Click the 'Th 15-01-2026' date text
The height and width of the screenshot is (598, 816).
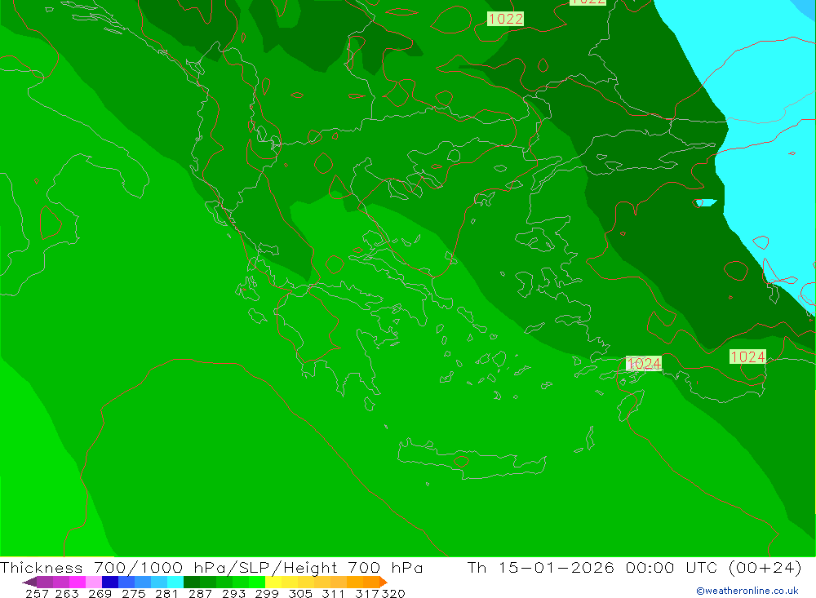coord(541,568)
